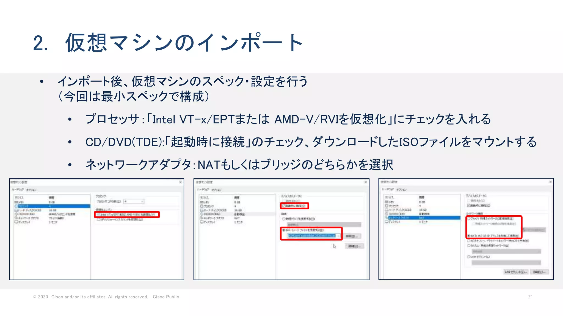Select NAT network connection radio button

click(x=469, y=236)
